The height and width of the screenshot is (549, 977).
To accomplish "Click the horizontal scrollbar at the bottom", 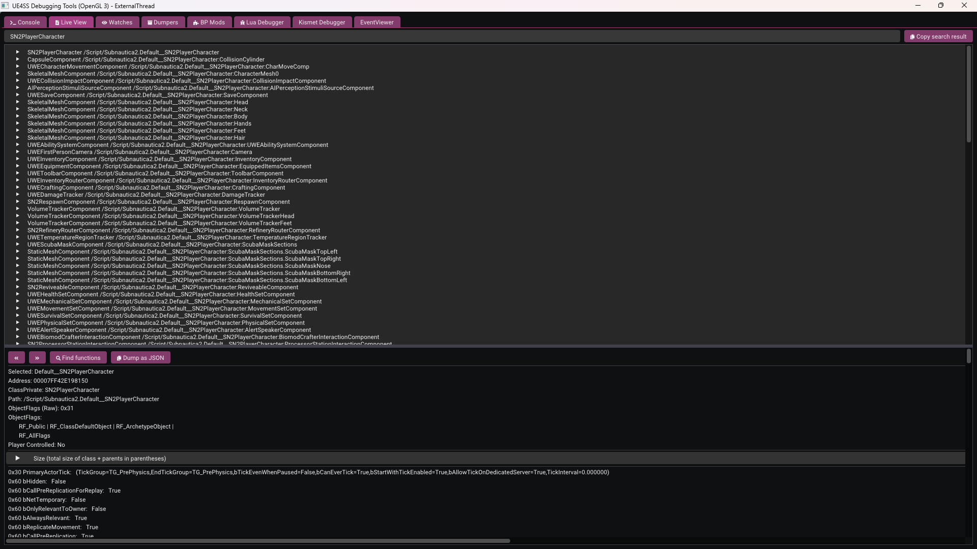I will point(257,541).
